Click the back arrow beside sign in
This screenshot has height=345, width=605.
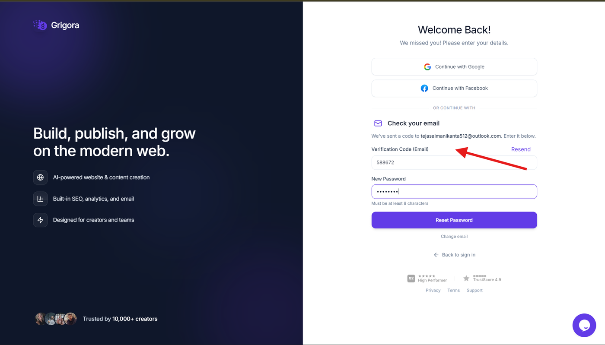[436, 255]
